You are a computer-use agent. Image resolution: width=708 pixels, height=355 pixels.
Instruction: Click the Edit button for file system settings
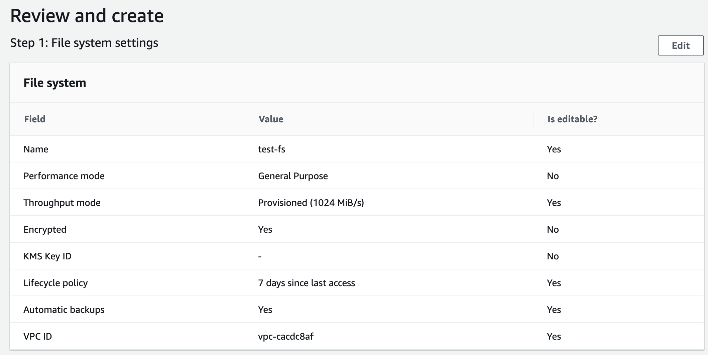[x=680, y=45]
